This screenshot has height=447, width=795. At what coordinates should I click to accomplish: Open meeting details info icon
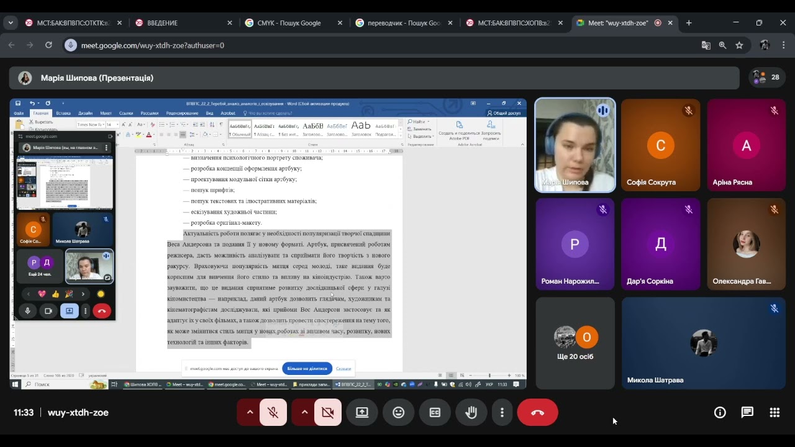[x=720, y=412]
